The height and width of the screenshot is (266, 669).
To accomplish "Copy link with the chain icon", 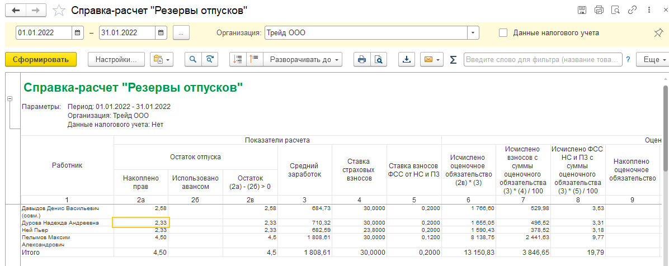I will coord(632,10).
